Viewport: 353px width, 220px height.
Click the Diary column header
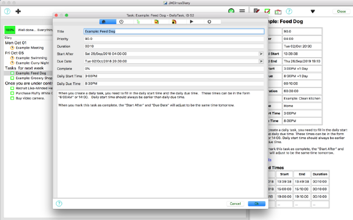point(8,38)
